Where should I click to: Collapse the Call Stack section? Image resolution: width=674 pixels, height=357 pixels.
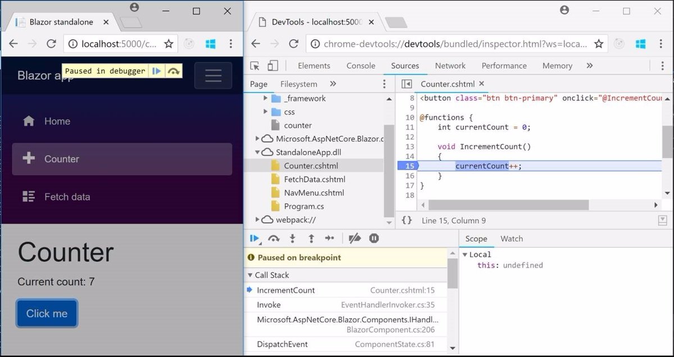250,275
